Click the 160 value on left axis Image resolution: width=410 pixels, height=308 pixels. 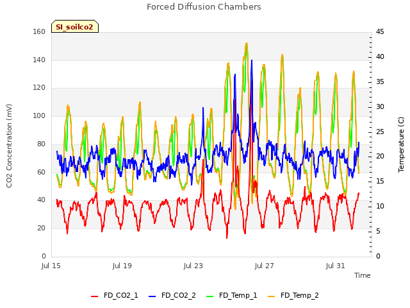(x=39, y=31)
